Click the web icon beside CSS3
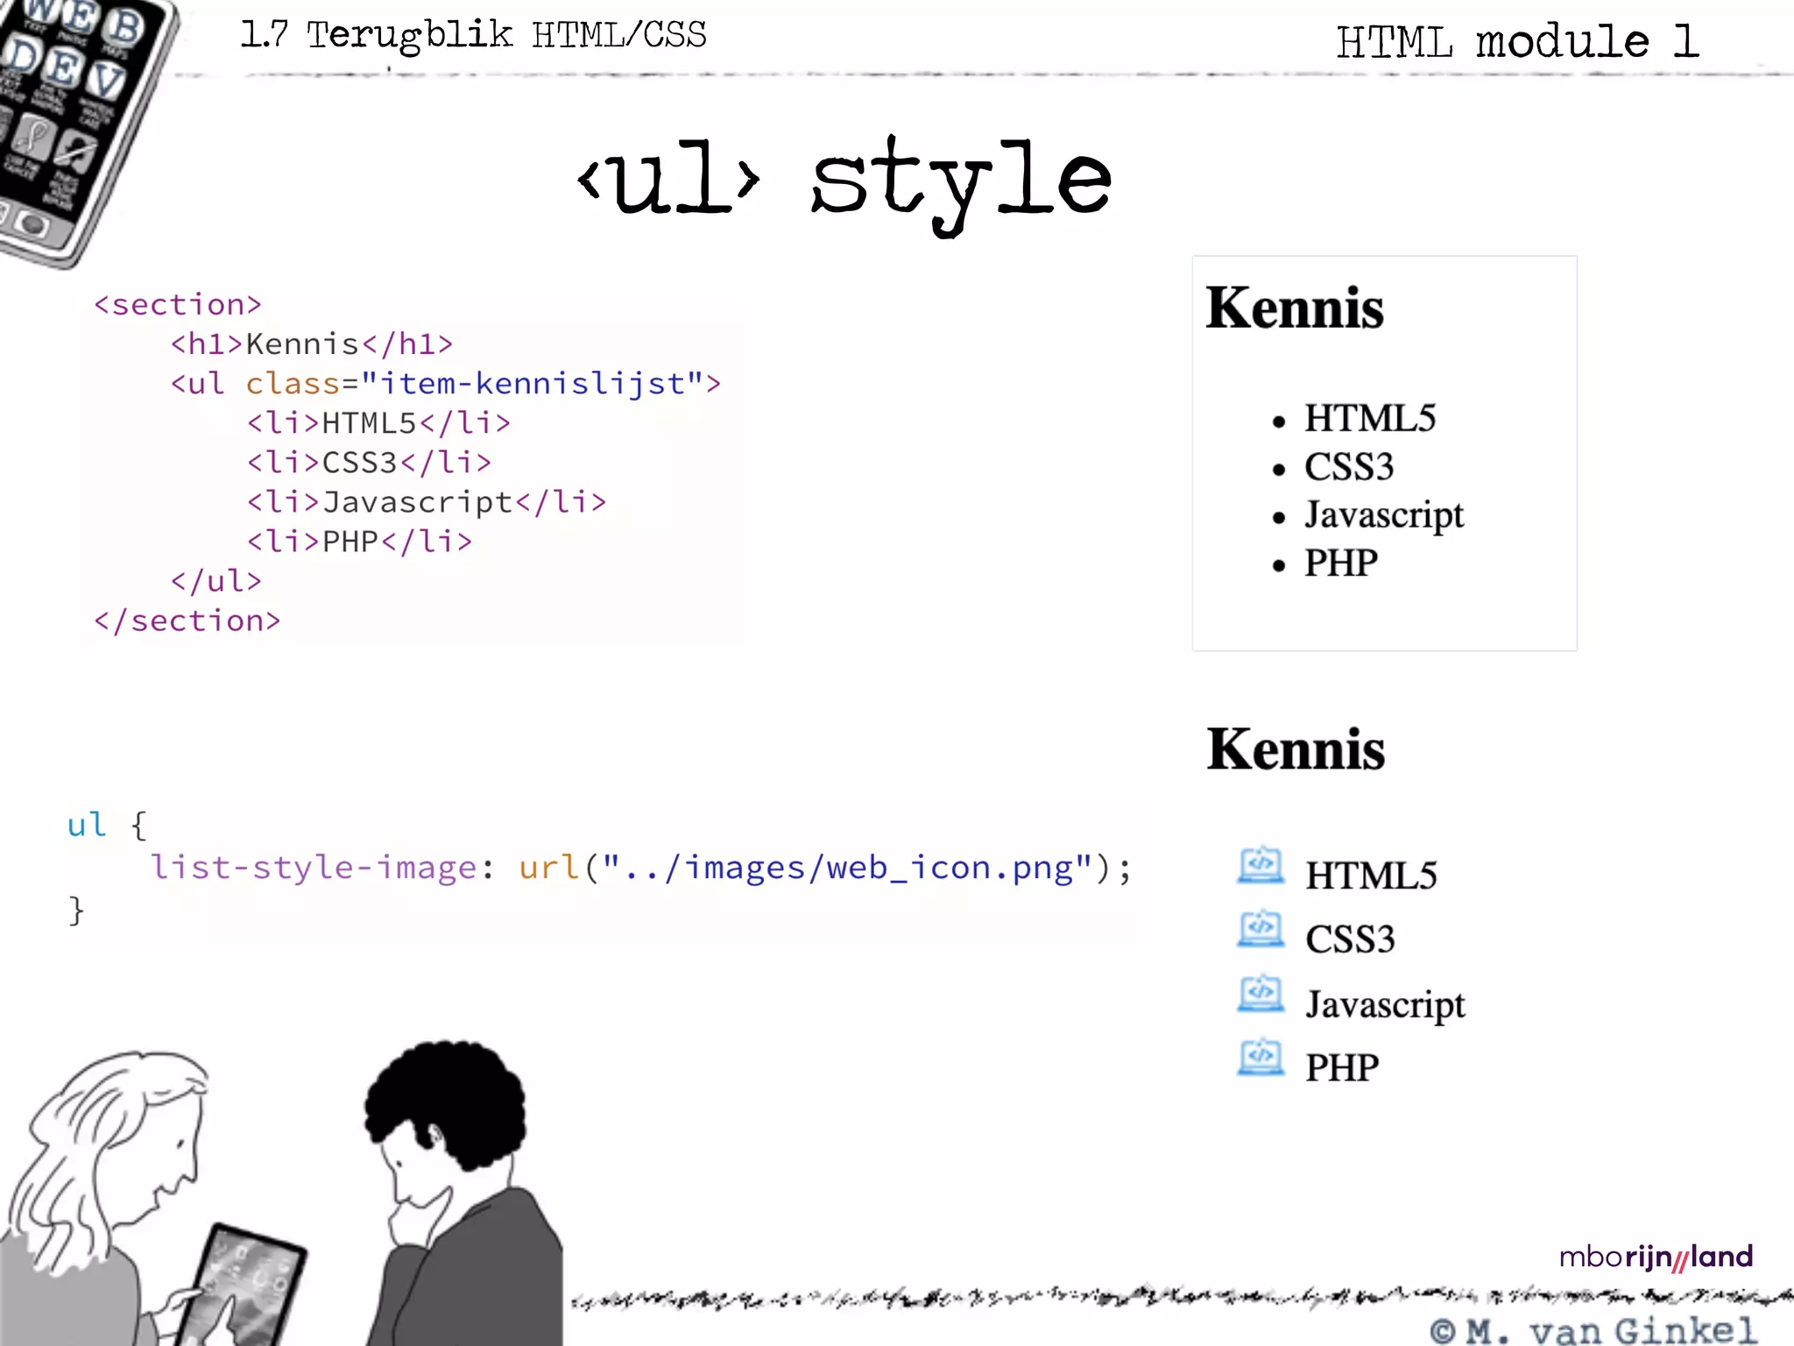The width and height of the screenshot is (1794, 1346). 1261,929
